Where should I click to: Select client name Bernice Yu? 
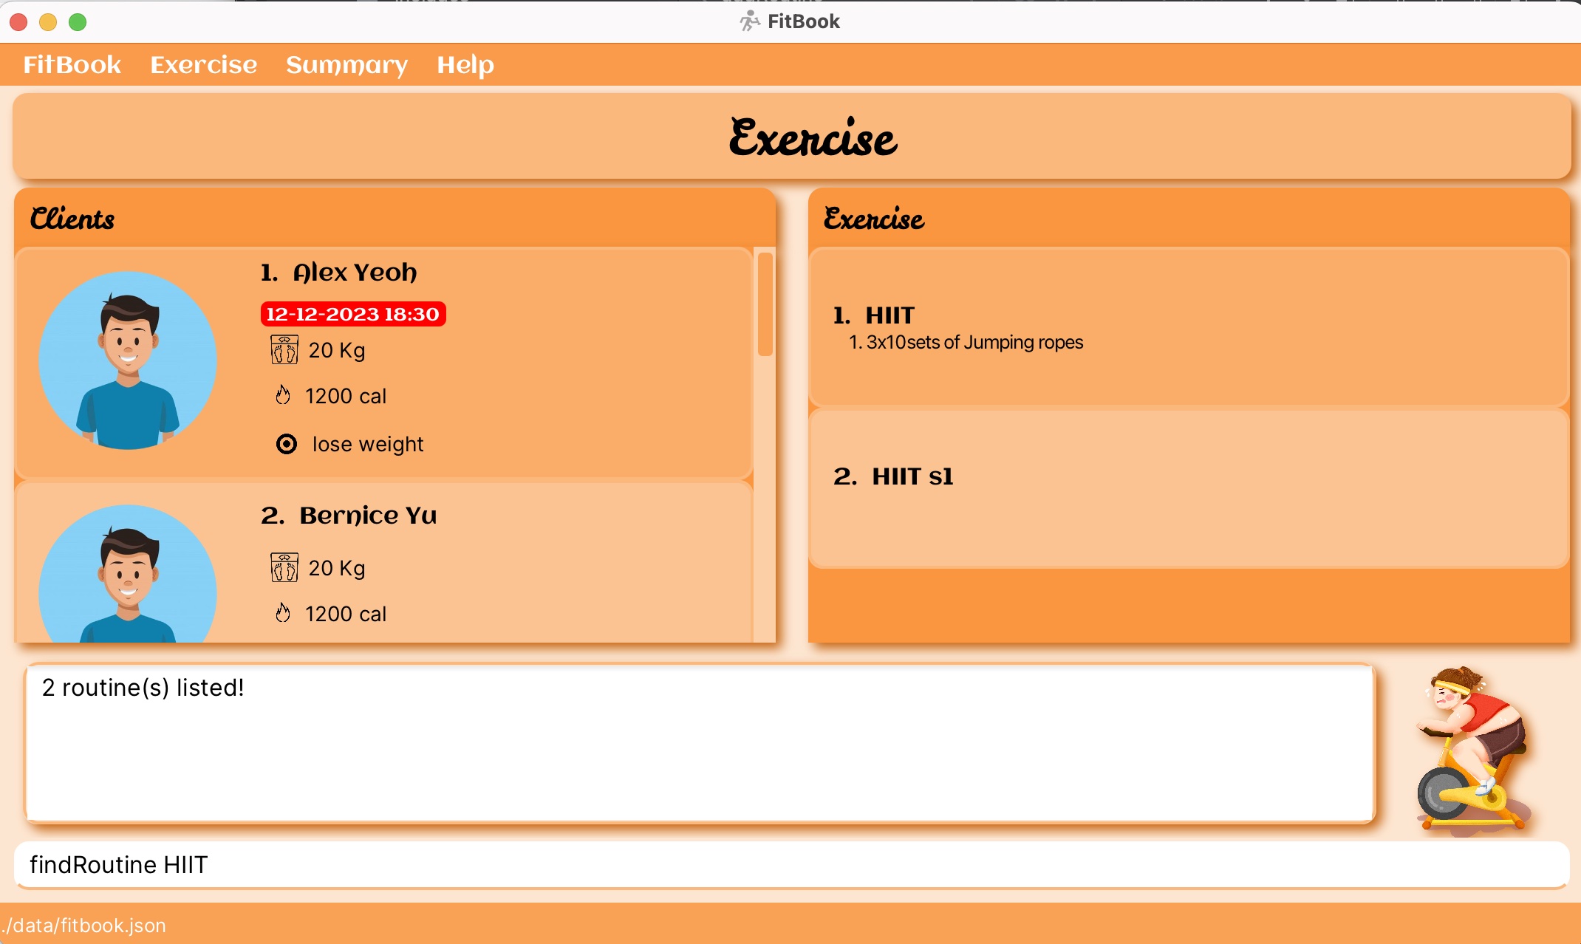click(x=368, y=515)
